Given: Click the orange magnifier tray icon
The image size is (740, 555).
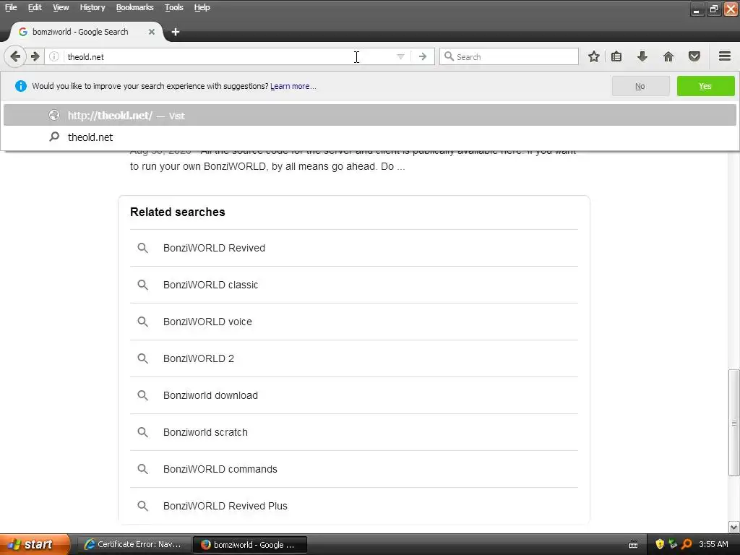Looking at the screenshot, I should 687,544.
